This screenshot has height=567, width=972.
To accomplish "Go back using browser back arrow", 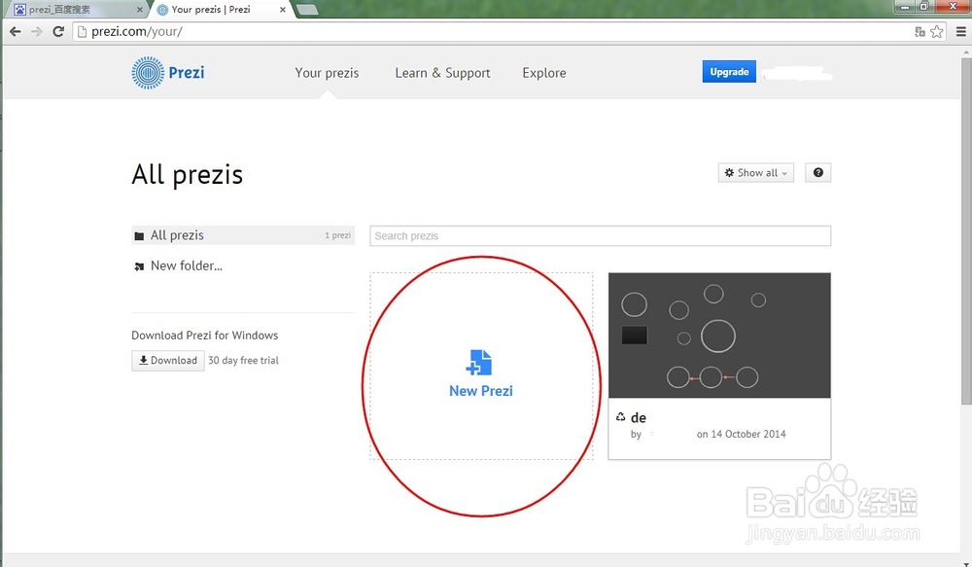I will (x=16, y=32).
